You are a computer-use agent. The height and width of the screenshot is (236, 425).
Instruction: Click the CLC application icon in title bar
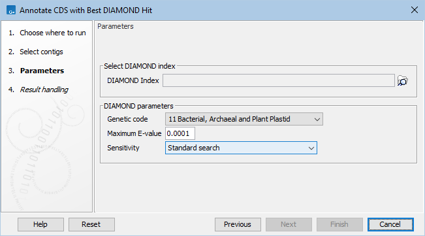pos(11,10)
